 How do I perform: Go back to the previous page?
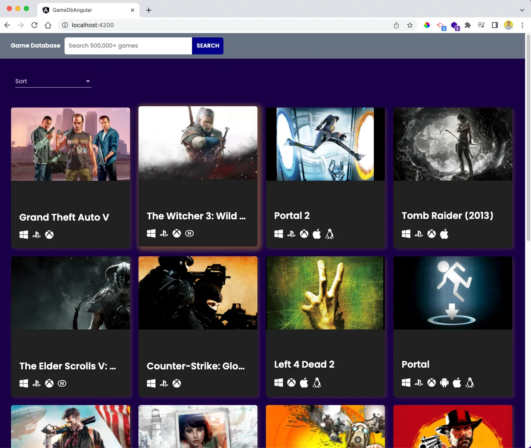click(7, 25)
